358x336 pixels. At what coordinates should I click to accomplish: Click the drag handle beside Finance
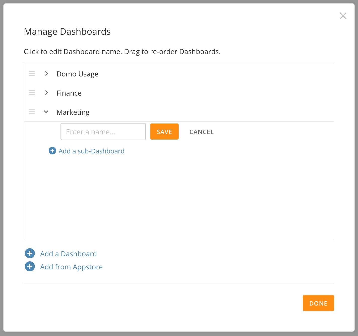[x=32, y=93]
